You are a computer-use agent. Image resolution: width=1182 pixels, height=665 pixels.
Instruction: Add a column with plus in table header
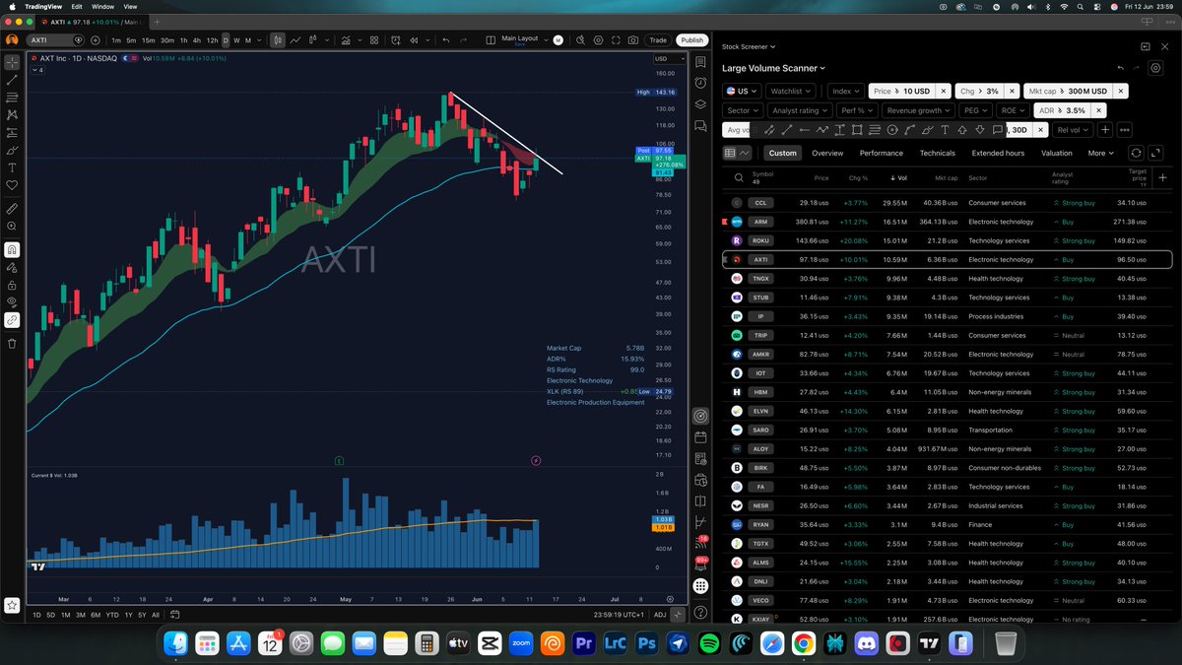tap(1162, 178)
